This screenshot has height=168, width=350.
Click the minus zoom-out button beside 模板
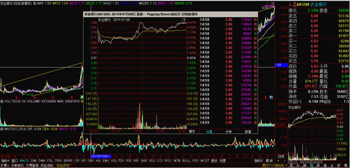[x=284, y=161]
